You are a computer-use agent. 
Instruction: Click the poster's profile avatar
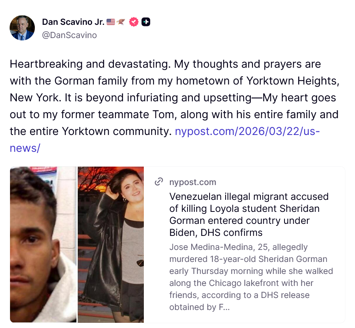pos(22,28)
